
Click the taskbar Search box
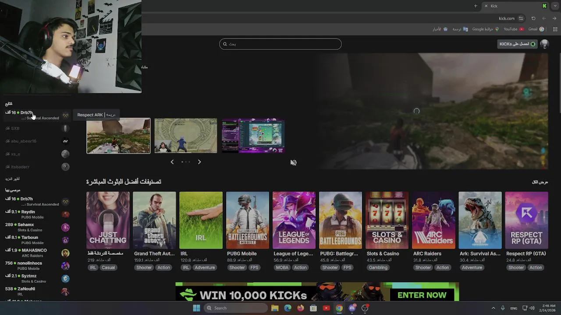pyautogui.click(x=236, y=308)
